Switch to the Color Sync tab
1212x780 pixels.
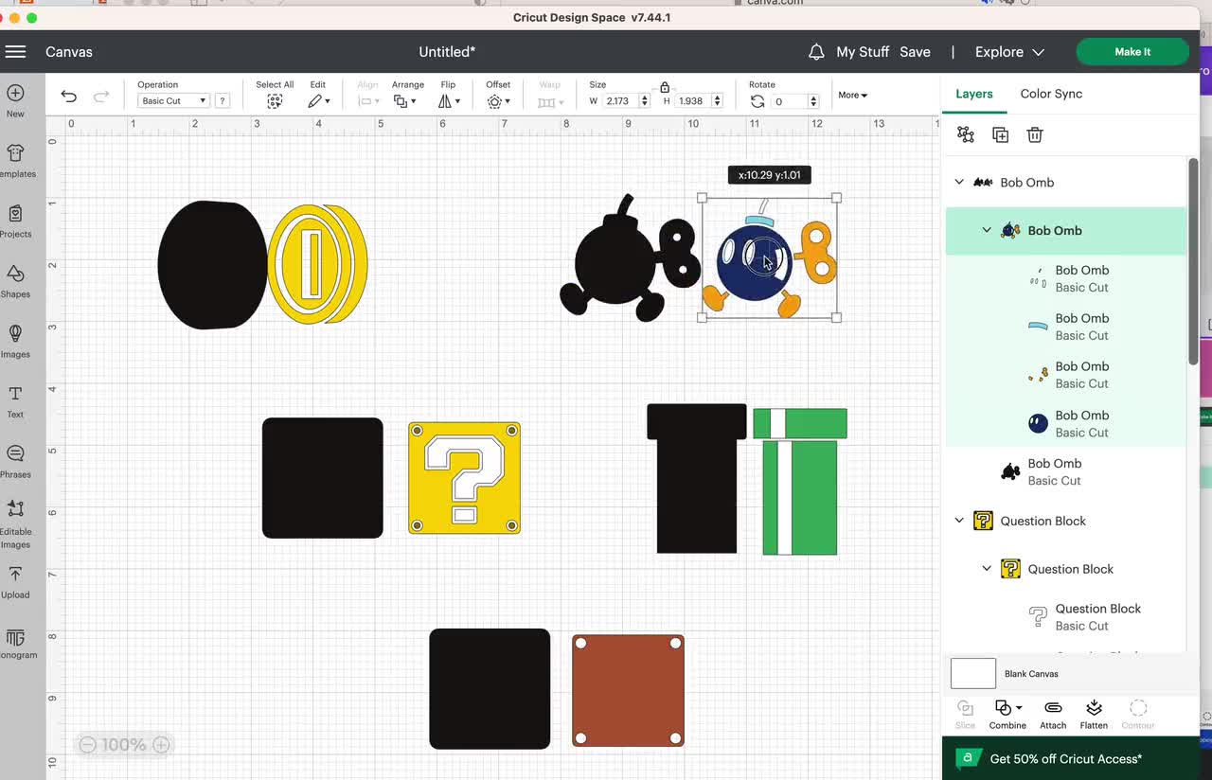1051,94
